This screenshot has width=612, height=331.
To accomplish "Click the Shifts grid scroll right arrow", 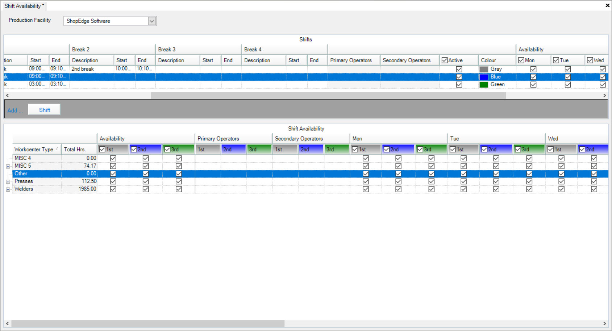I will [604, 95].
